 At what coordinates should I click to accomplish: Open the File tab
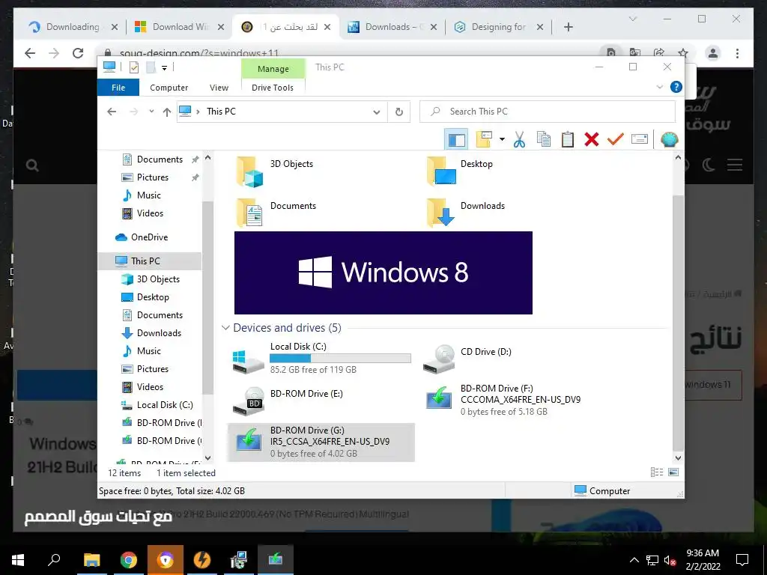coord(118,88)
